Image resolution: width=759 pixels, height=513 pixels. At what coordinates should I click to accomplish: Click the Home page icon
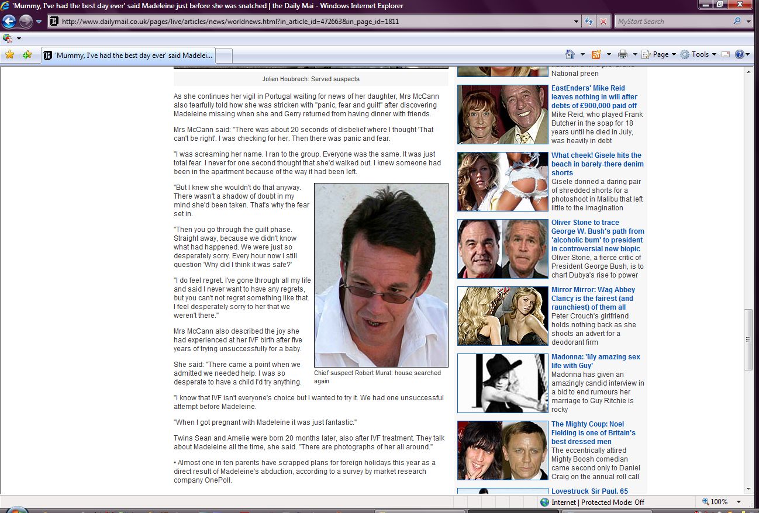(x=570, y=54)
